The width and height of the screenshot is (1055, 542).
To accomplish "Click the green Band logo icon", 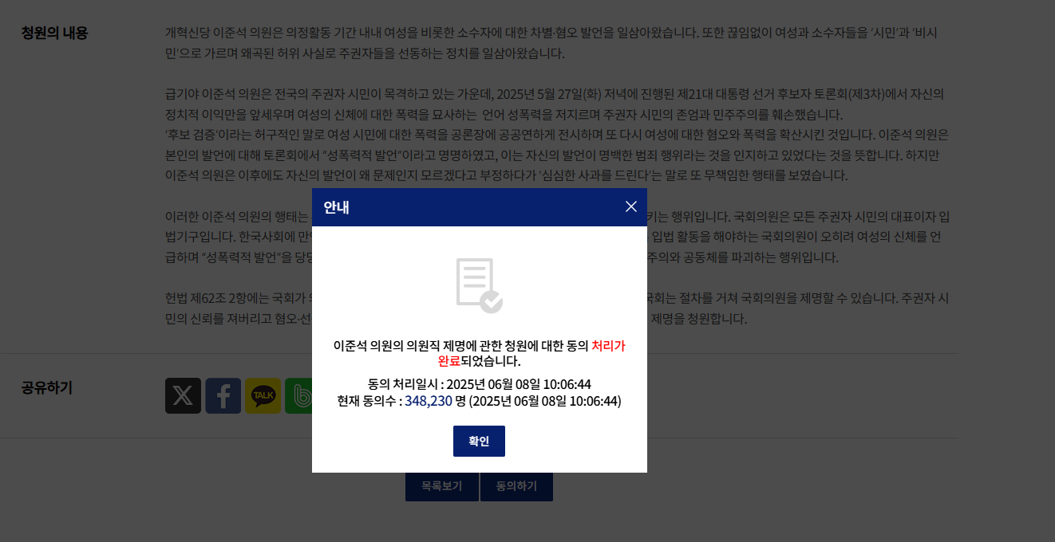I will click(x=301, y=395).
